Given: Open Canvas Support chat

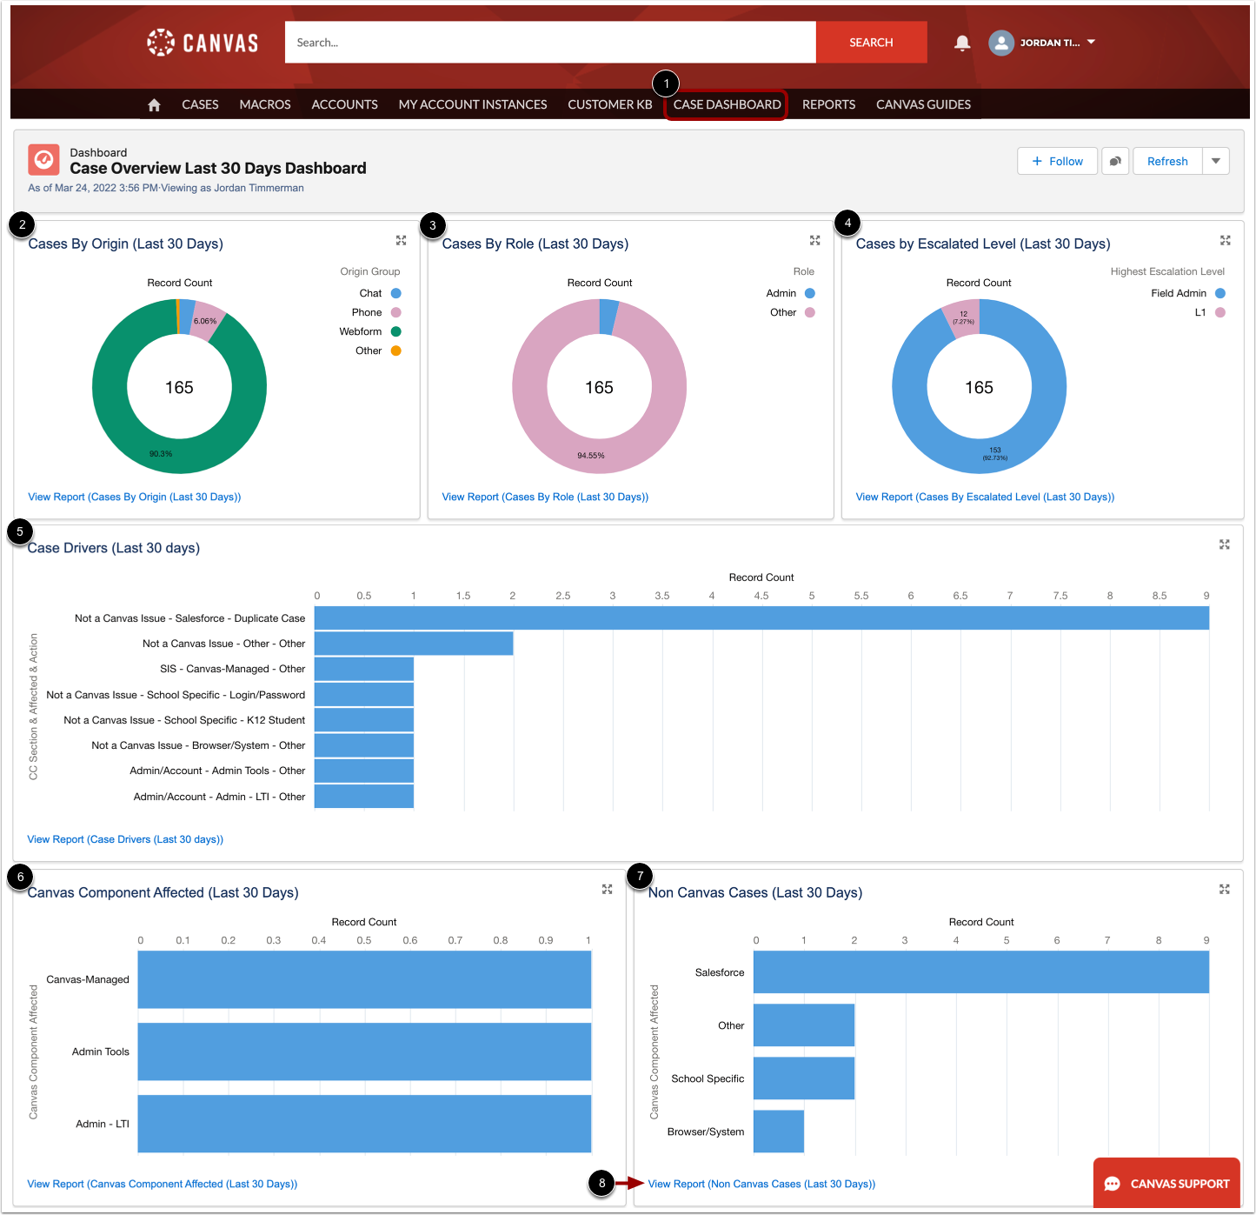Looking at the screenshot, I should (1166, 1183).
